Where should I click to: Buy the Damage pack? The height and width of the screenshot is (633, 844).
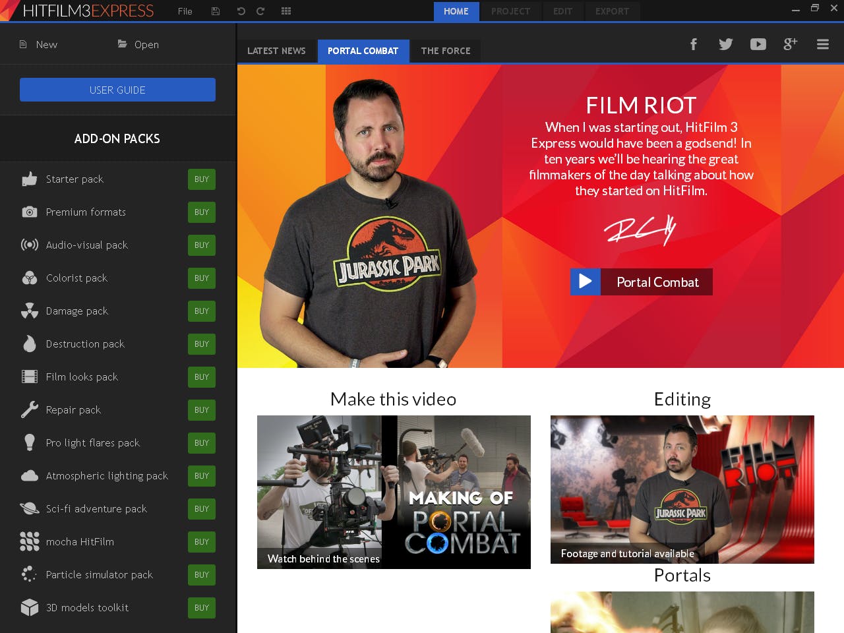point(202,311)
